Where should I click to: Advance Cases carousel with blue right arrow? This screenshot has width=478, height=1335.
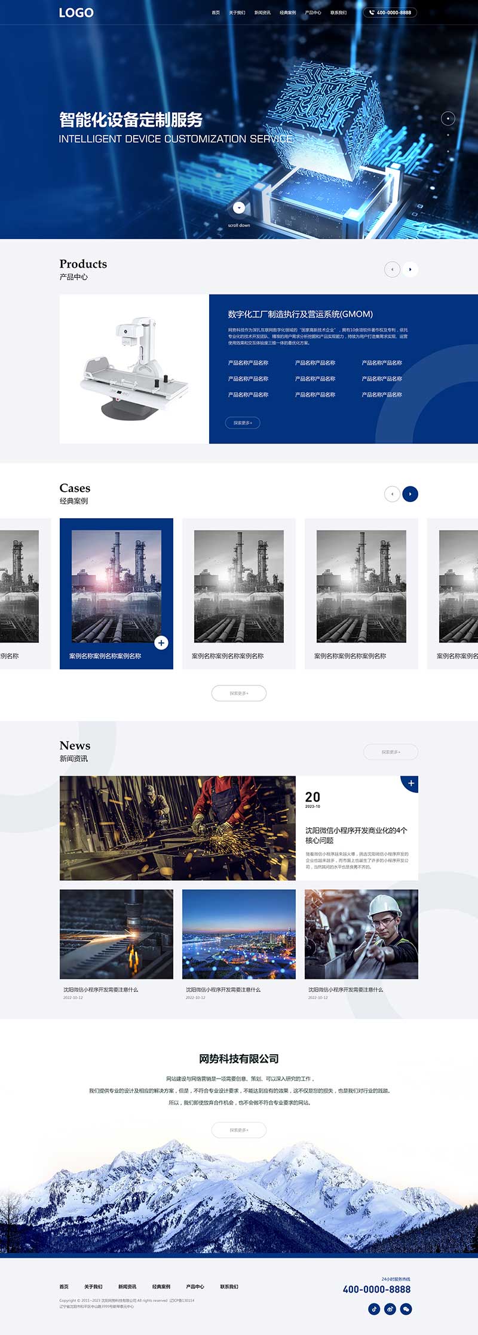coord(410,494)
